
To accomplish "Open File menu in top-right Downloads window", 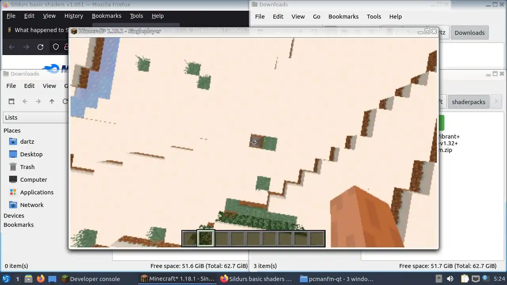I will 260,17.
